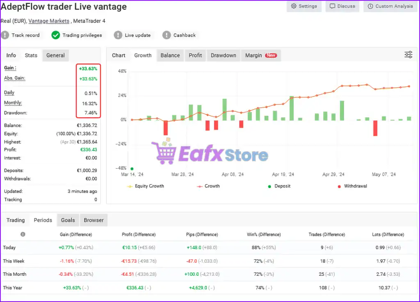Toggle Equity Growth legend marker

130,186
